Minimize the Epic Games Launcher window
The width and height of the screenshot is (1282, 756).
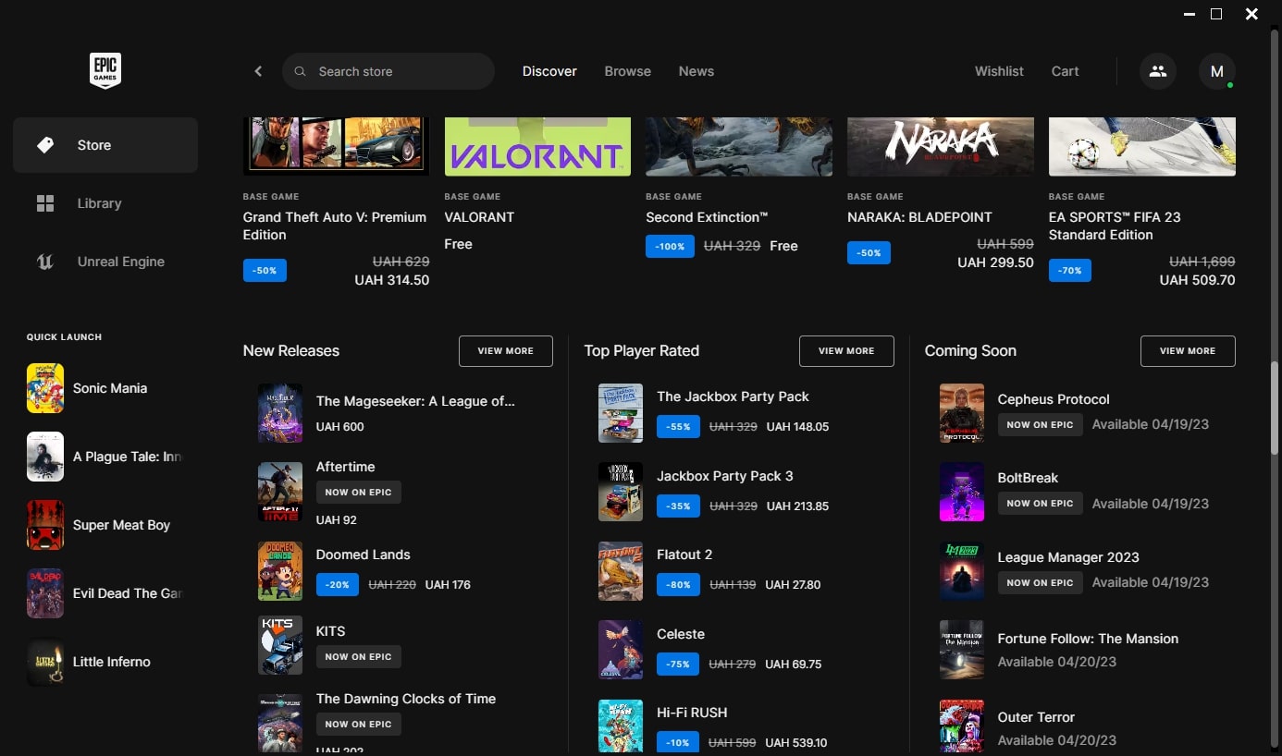1189,14
